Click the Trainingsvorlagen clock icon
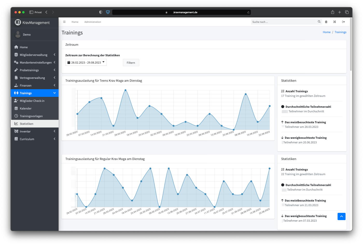The width and height of the screenshot is (363, 245). [16, 116]
